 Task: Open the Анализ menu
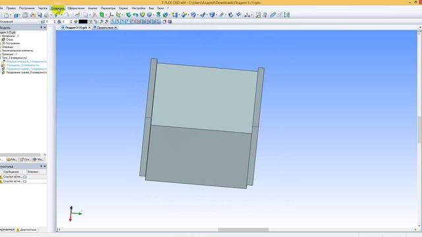tap(92, 9)
